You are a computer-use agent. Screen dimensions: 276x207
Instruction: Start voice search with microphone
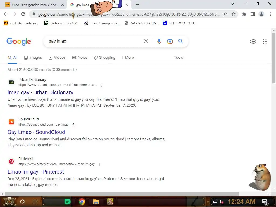(159, 41)
